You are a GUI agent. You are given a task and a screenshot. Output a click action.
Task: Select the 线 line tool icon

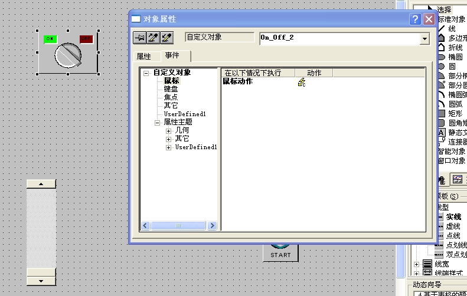pos(442,29)
